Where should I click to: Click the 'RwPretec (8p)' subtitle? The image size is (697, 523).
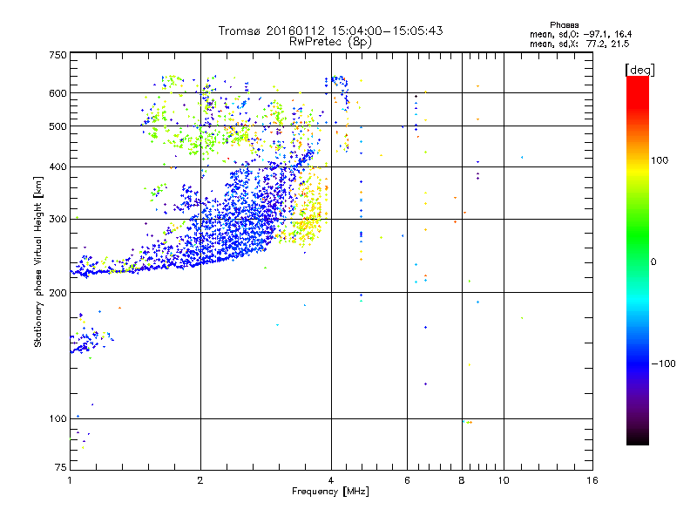330,42
